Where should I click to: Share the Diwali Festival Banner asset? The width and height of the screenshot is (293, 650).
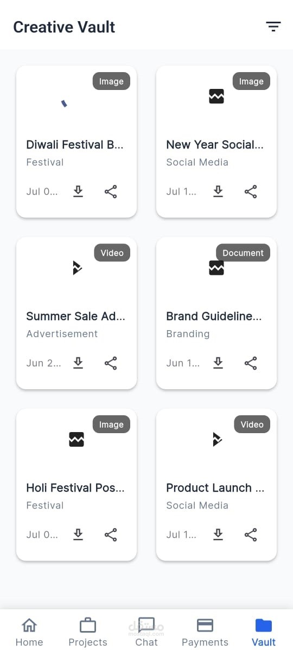[111, 191]
